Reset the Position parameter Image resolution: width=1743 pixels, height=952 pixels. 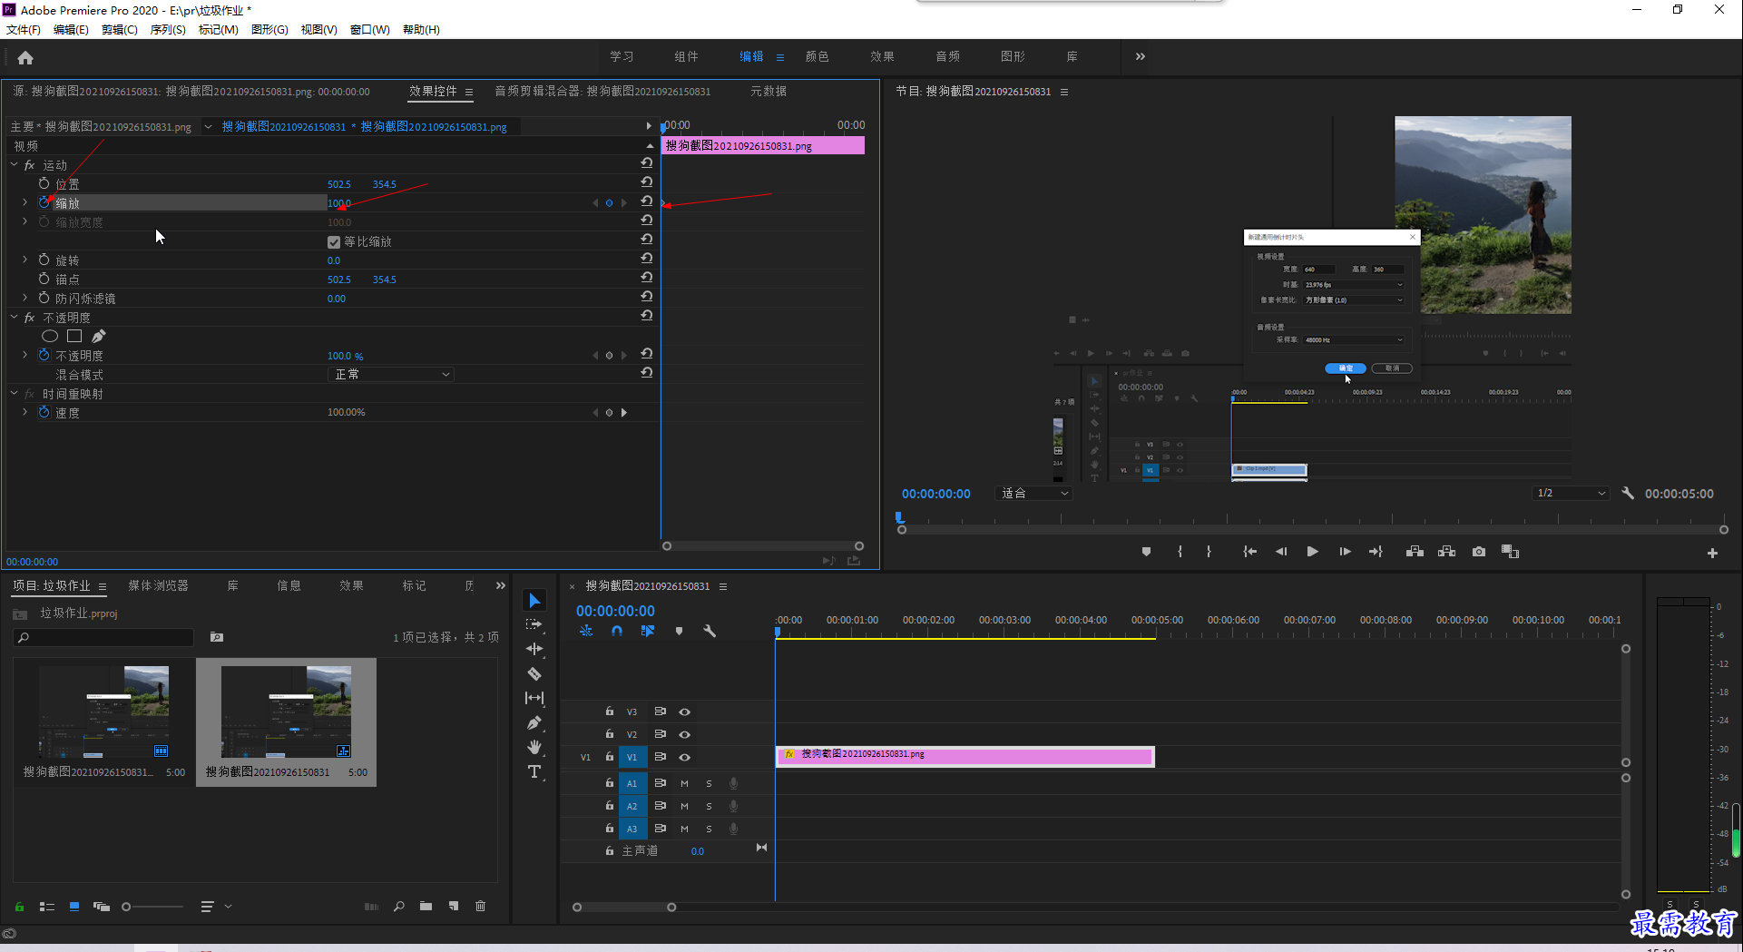click(646, 182)
